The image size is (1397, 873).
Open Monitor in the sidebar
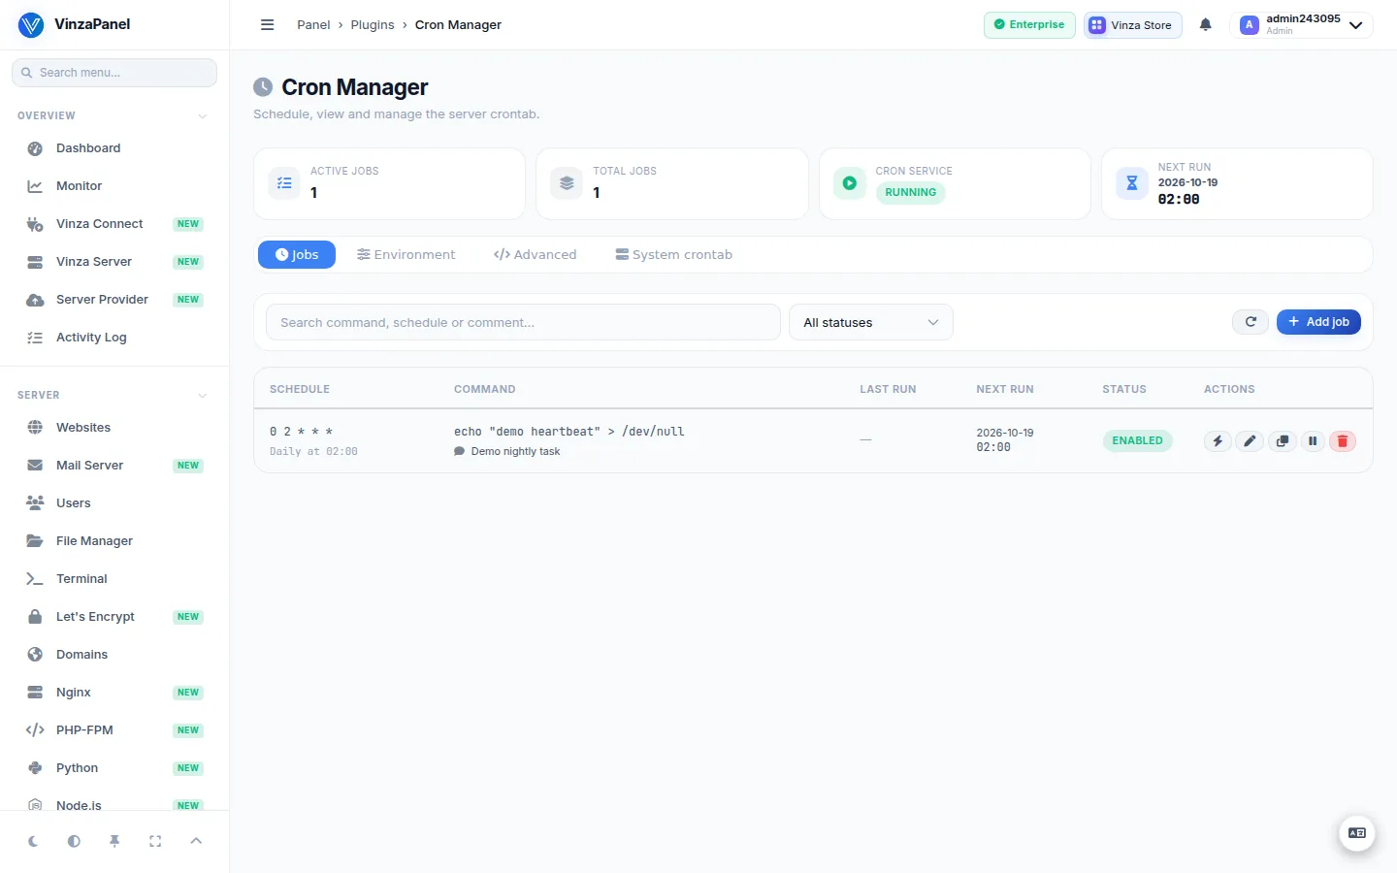pos(114,186)
